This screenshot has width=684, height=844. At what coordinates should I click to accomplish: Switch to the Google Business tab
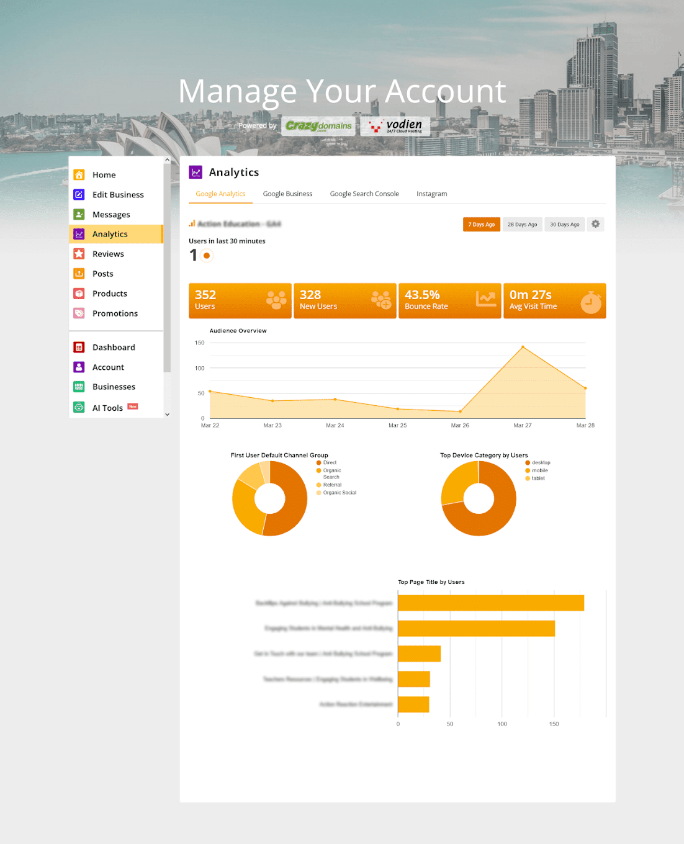(287, 194)
